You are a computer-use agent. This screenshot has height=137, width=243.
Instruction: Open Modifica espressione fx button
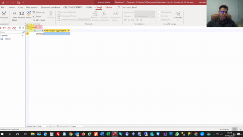tap(104, 16)
